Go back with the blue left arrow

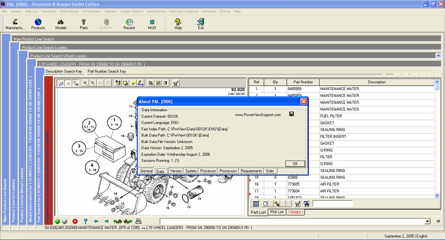pyautogui.click(x=96, y=221)
